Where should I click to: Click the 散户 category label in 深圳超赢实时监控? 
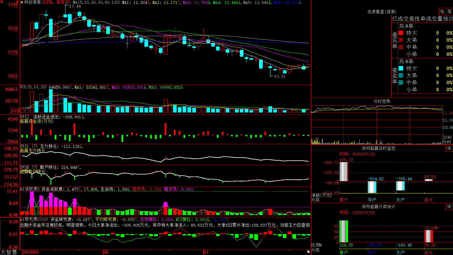click(344, 200)
